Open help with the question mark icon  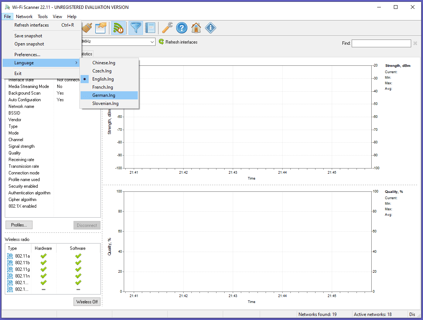click(181, 28)
